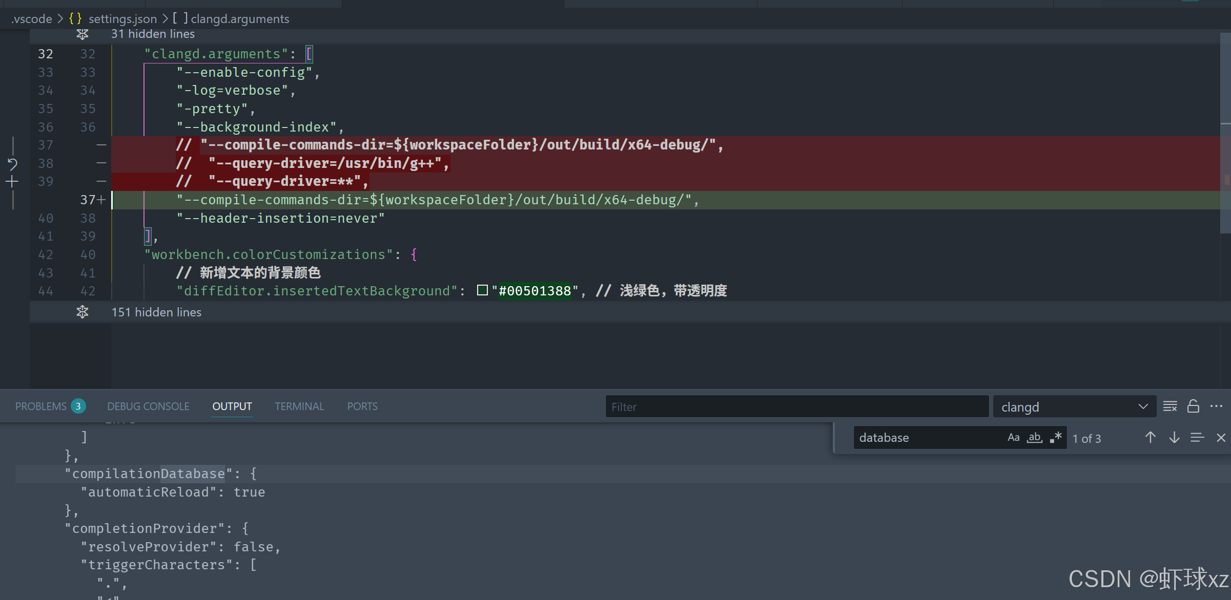Expand the 151 hidden lines region
Screen dimensions: 1231x600
point(83,312)
